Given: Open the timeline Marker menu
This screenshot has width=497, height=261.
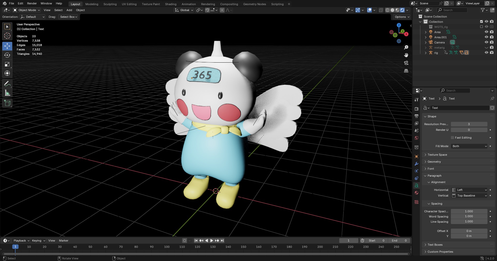Looking at the screenshot, I should [64, 241].
